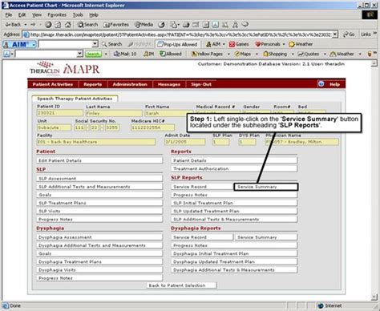380x311 pixels.
Task: Expand the Back button history arrow
Action: click(x=26, y=25)
